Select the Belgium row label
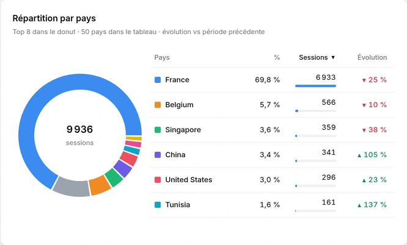The image size is (407, 245). pyautogui.click(x=179, y=105)
